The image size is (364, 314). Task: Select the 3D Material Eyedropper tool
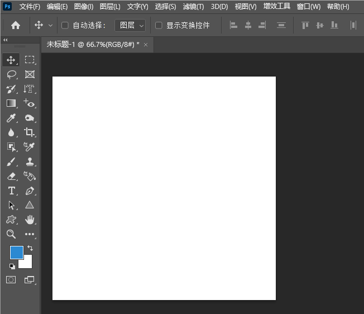29,147
